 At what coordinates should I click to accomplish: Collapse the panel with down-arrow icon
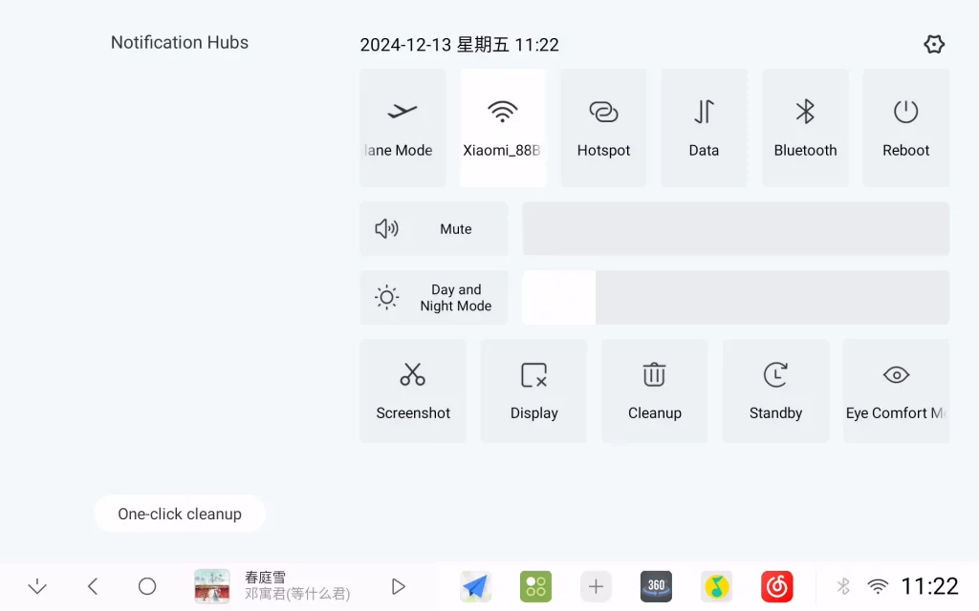click(37, 586)
